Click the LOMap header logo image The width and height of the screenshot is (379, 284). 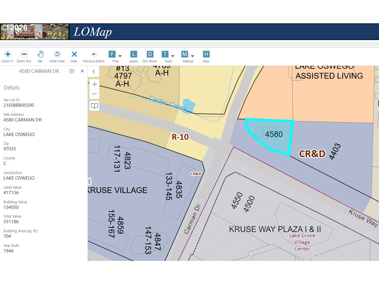(35, 32)
